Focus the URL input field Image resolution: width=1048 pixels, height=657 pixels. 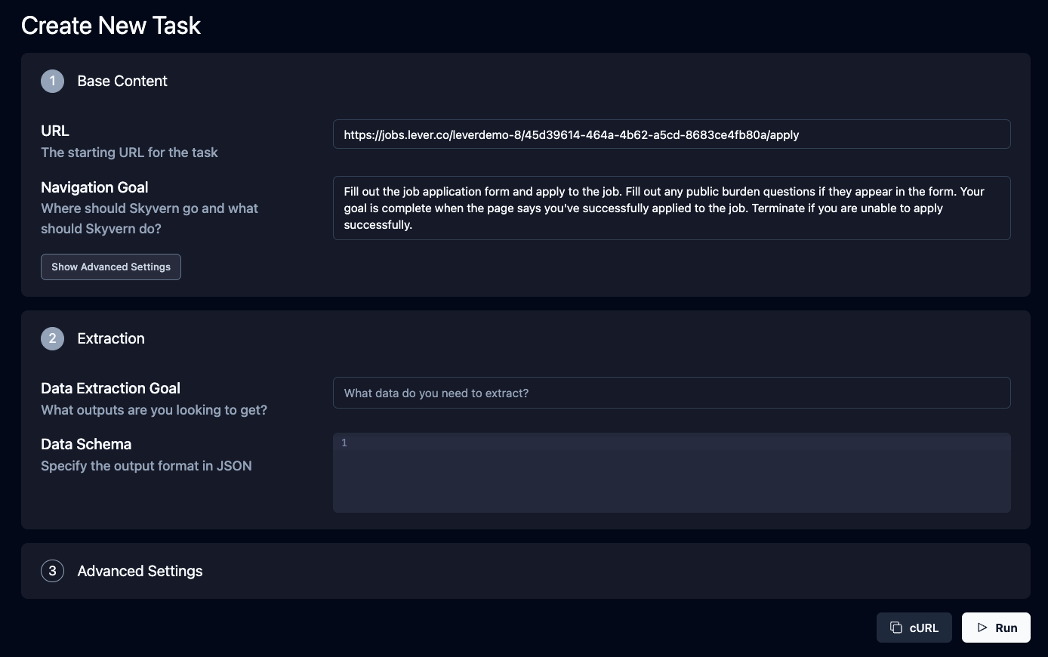pos(671,134)
